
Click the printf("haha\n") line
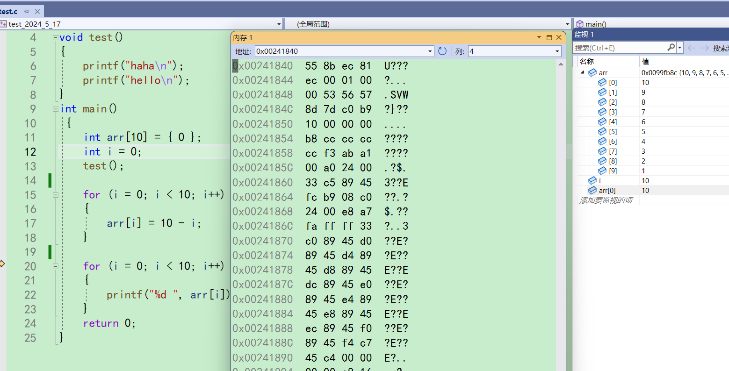[x=133, y=66]
